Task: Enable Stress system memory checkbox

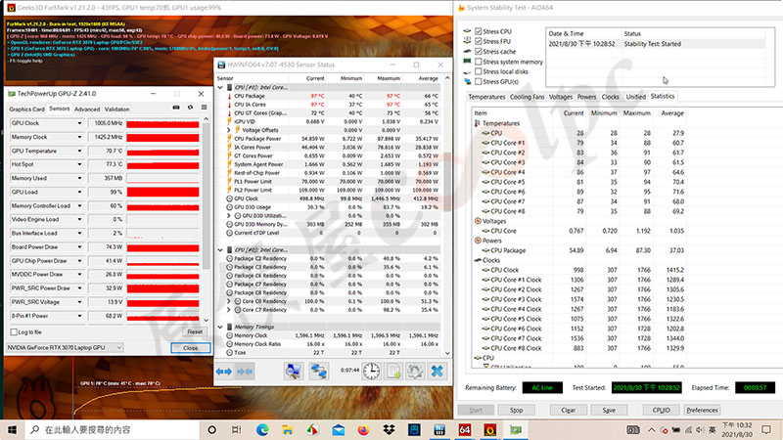Action: click(x=479, y=62)
